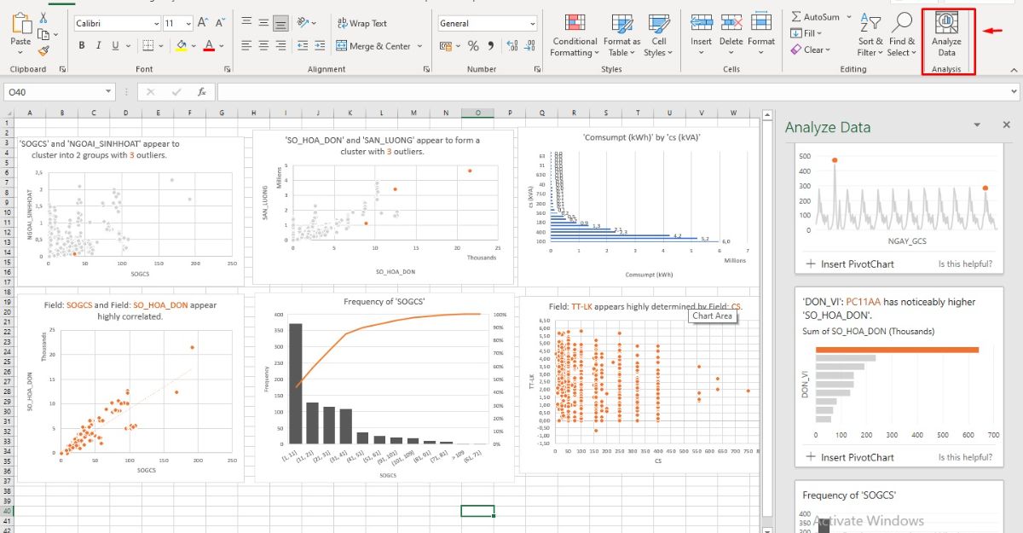This screenshot has height=533, width=1023.
Task: Open Analyze Data from the ribbon
Action: (946, 35)
